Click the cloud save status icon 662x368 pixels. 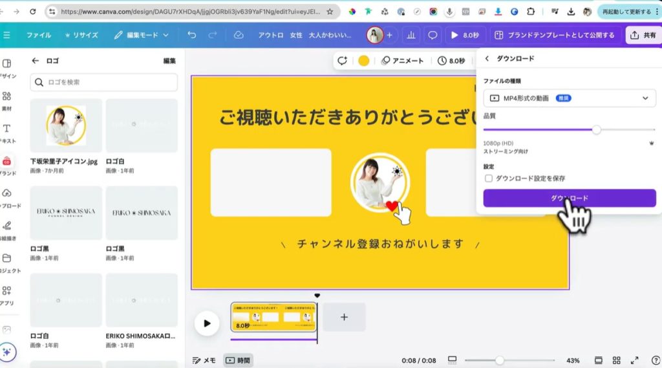click(239, 35)
